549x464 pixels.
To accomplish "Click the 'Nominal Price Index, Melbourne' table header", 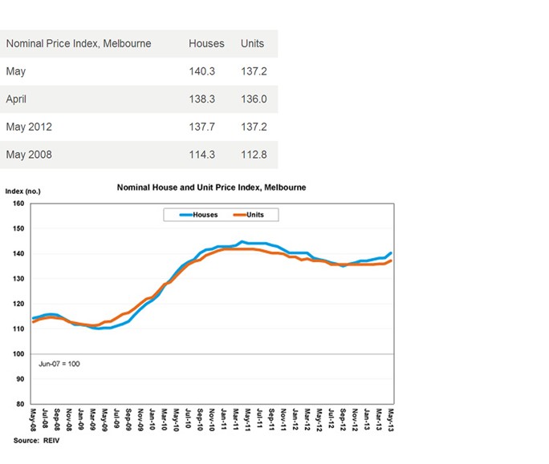I will pos(79,43).
